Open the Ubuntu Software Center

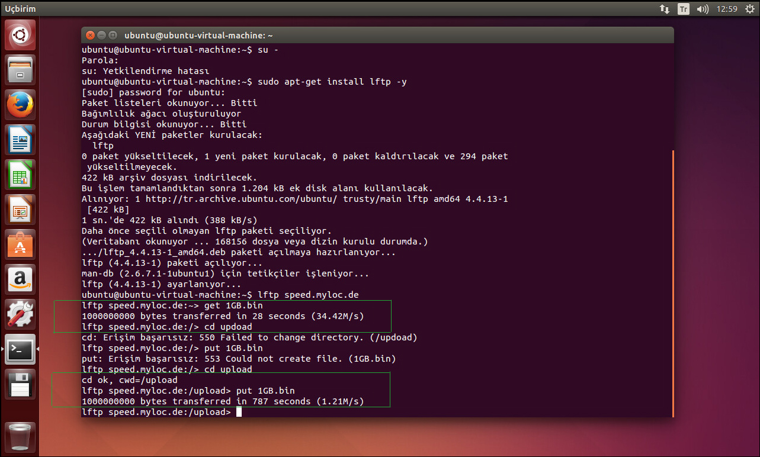pos(20,244)
